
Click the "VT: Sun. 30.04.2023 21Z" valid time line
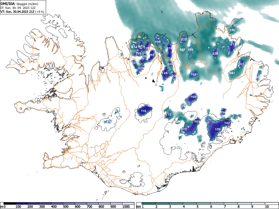(18, 12)
